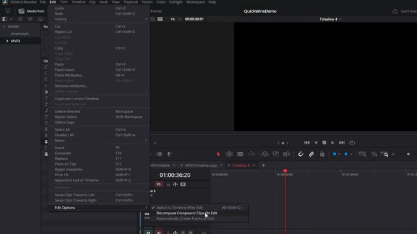The image size is (417, 234).
Task: Expand the History submenu
Action: click(x=99, y=19)
